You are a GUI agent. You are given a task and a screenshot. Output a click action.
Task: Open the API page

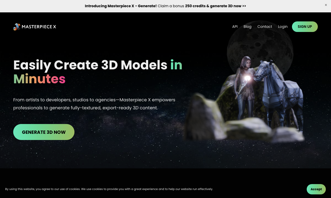pyautogui.click(x=235, y=27)
